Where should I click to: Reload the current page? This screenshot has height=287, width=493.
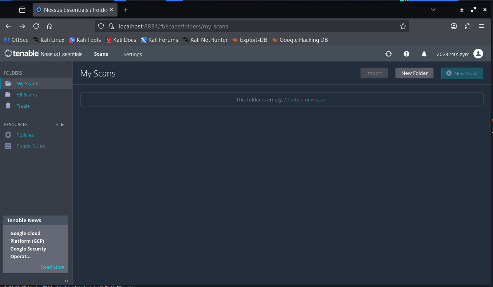click(36, 26)
